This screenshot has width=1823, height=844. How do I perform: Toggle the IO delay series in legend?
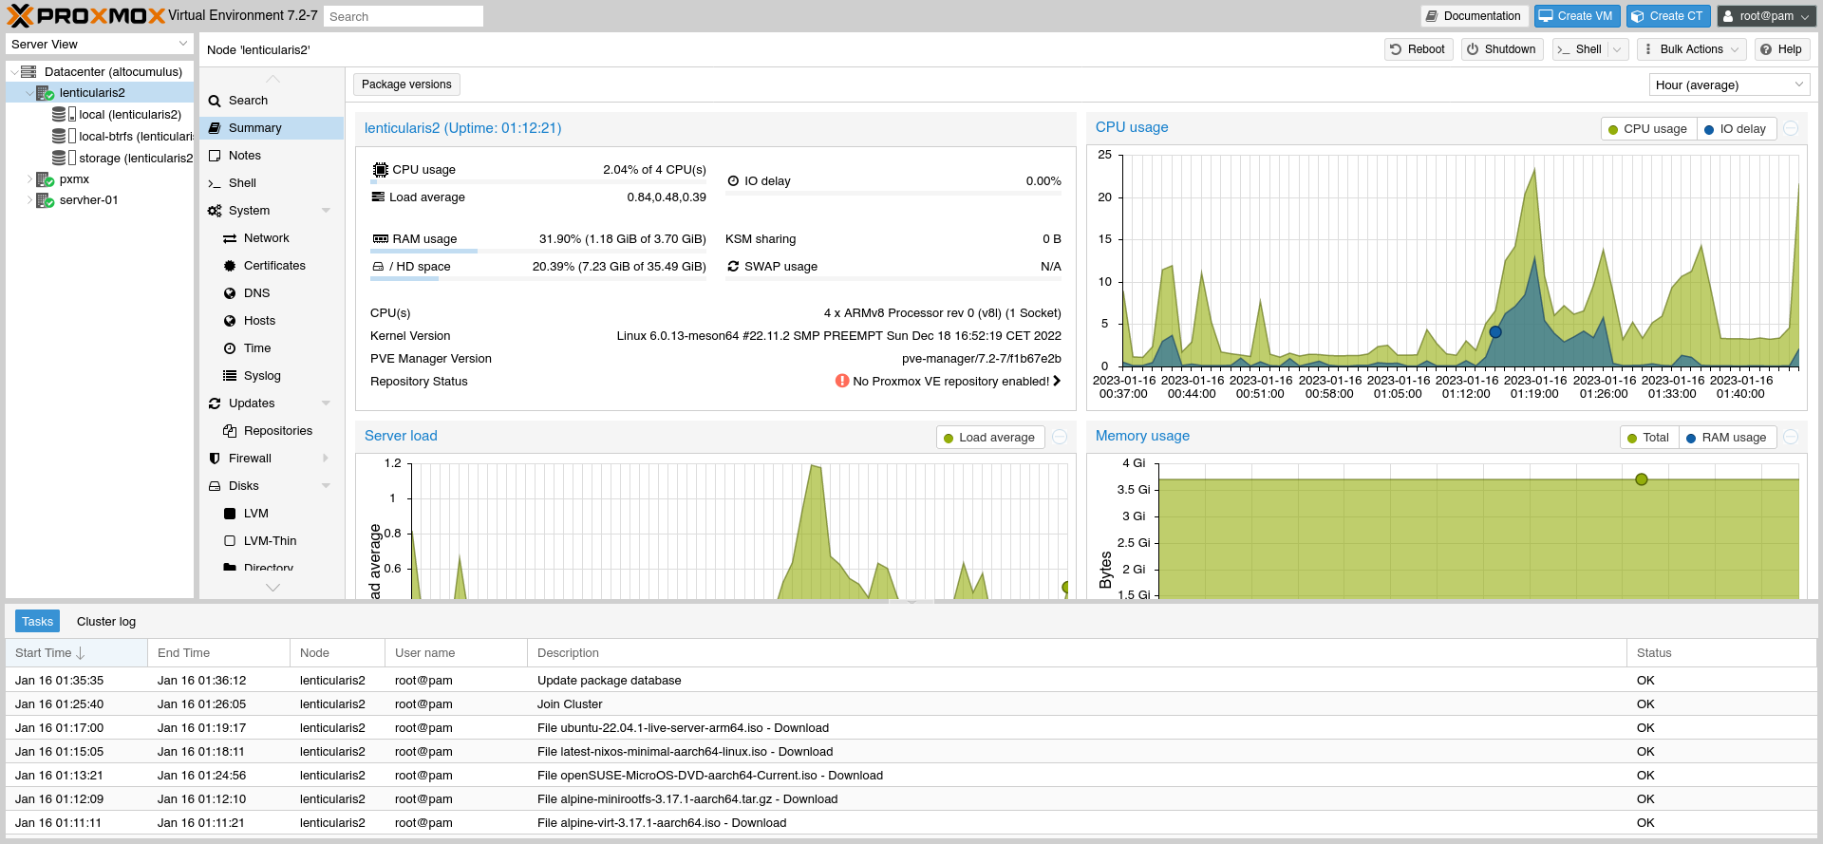pos(1736,129)
